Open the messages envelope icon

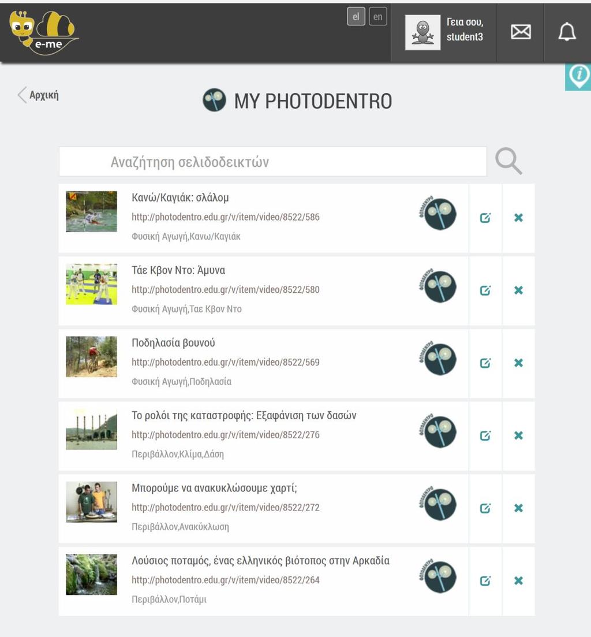pos(521,32)
